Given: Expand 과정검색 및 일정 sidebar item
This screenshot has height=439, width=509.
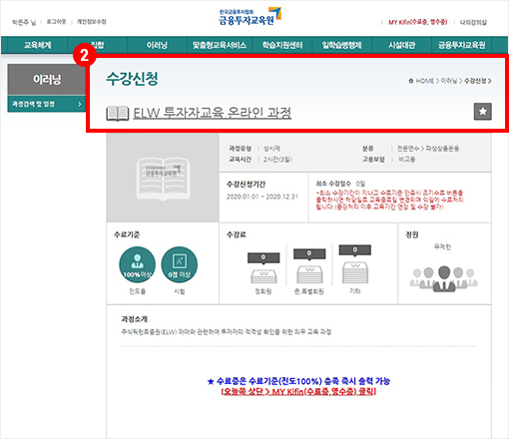Looking at the screenshot, I should point(47,104).
